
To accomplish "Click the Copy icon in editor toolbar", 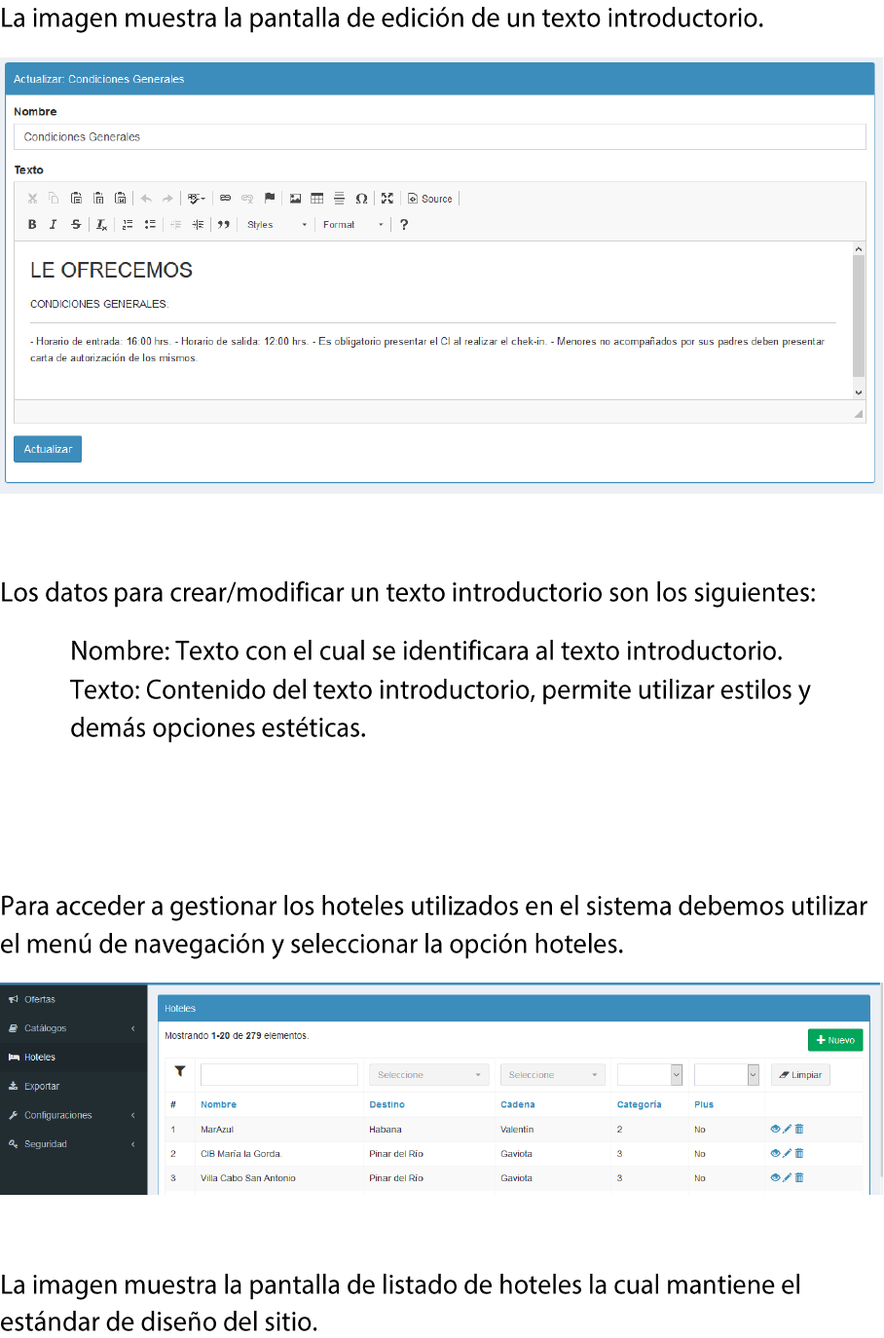I will 54,199.
